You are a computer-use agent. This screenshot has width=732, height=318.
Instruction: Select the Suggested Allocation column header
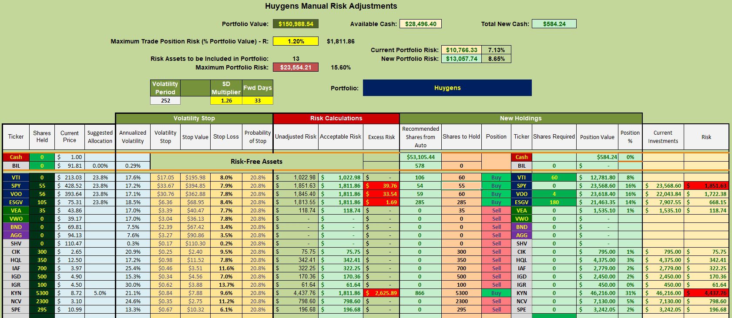tap(100, 137)
